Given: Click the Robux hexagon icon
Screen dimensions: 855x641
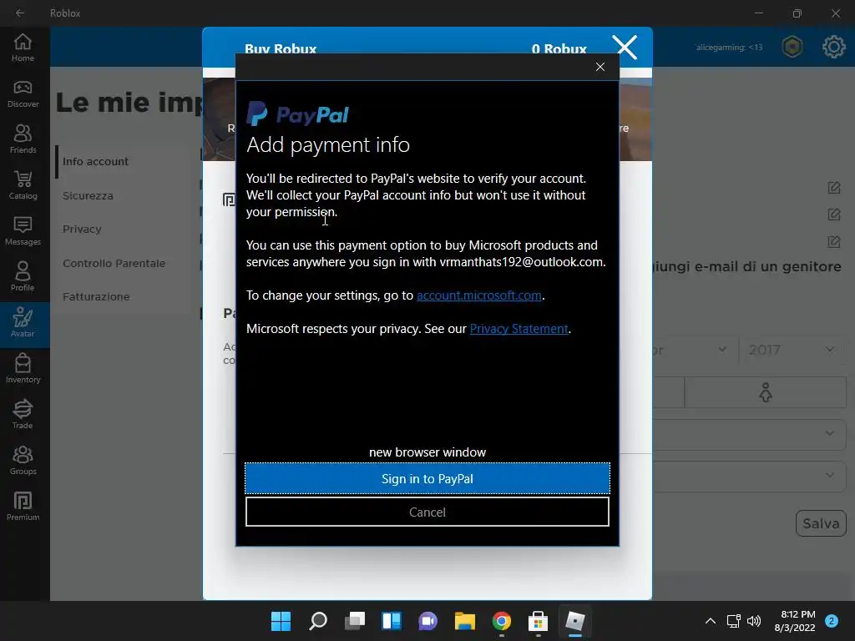Looking at the screenshot, I should (x=792, y=47).
